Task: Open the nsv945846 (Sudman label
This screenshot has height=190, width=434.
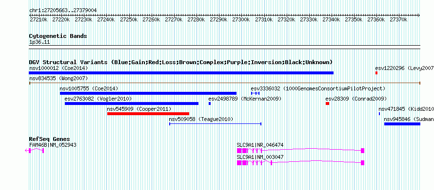Action: (x=409, y=120)
